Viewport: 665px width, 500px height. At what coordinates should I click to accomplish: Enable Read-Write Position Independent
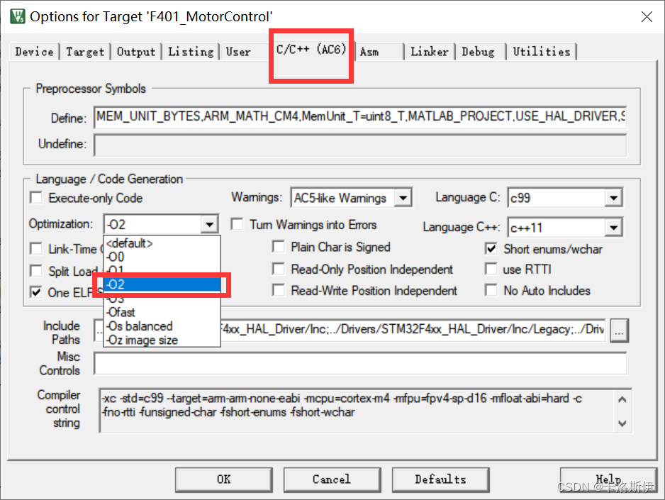pyautogui.click(x=279, y=290)
